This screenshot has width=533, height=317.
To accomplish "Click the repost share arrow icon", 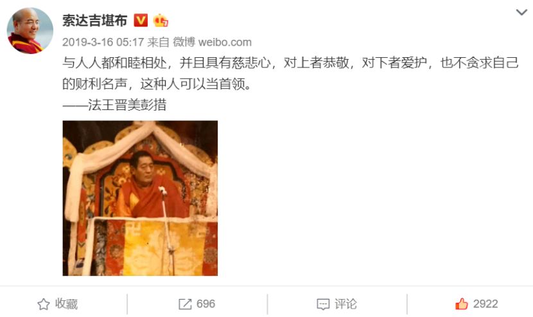I will [x=185, y=304].
